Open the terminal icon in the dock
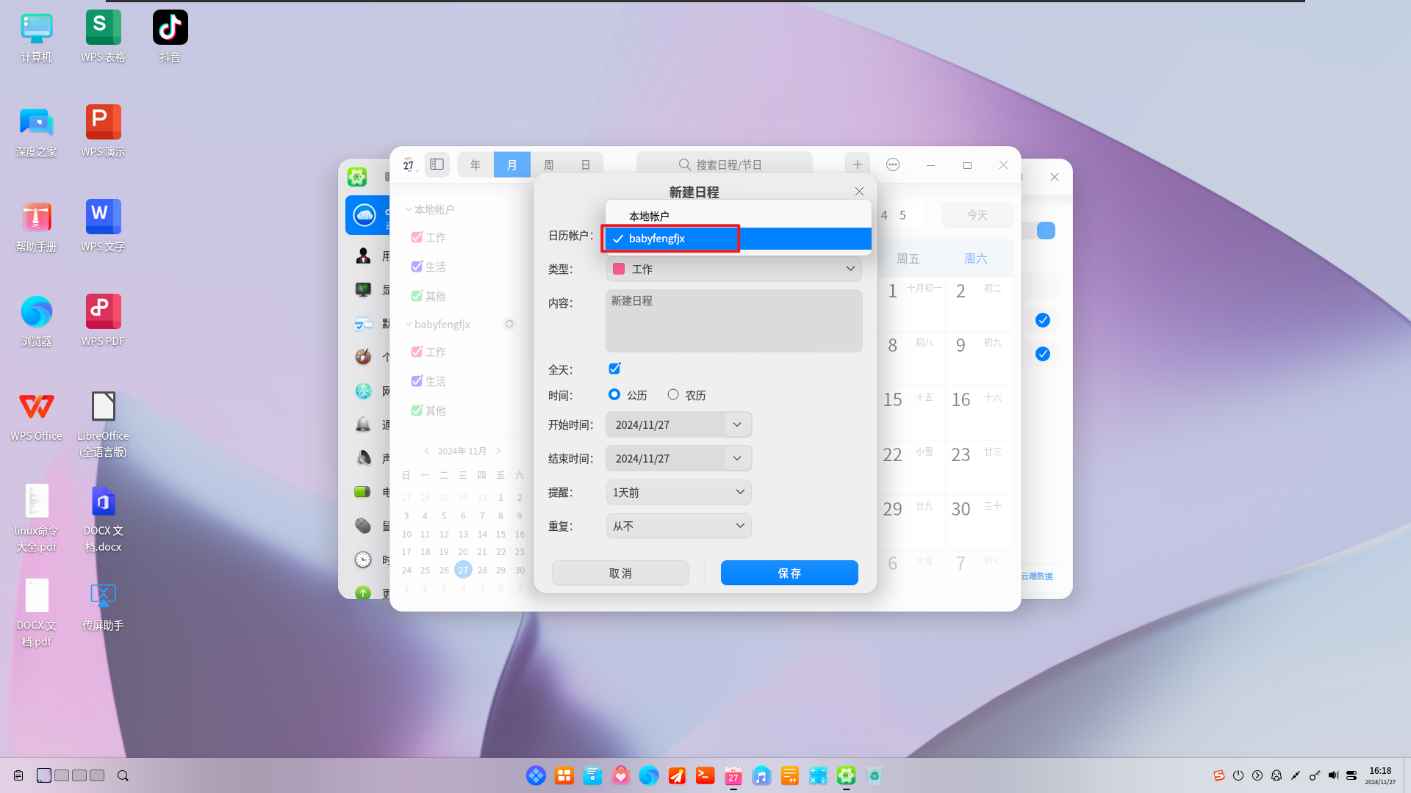This screenshot has height=793, width=1411. (x=705, y=775)
